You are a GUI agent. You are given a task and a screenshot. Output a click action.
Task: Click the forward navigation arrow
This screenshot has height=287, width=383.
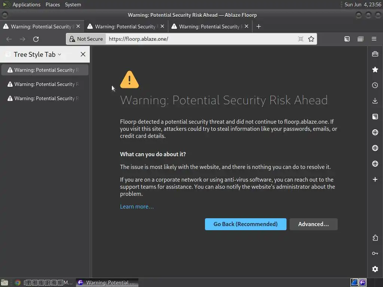click(x=22, y=39)
